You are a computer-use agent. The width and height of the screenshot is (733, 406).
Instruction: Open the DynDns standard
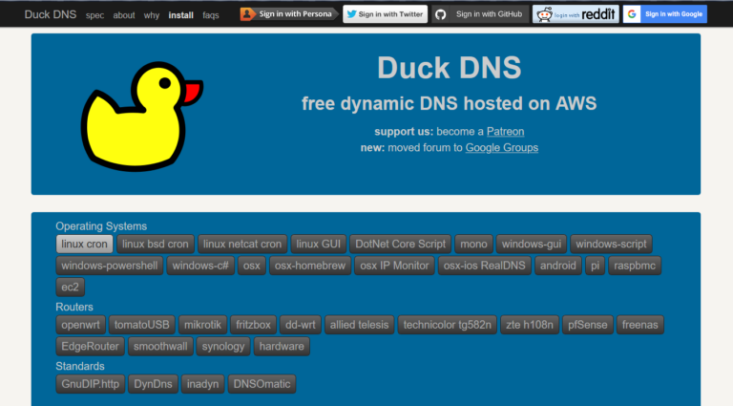click(x=153, y=384)
